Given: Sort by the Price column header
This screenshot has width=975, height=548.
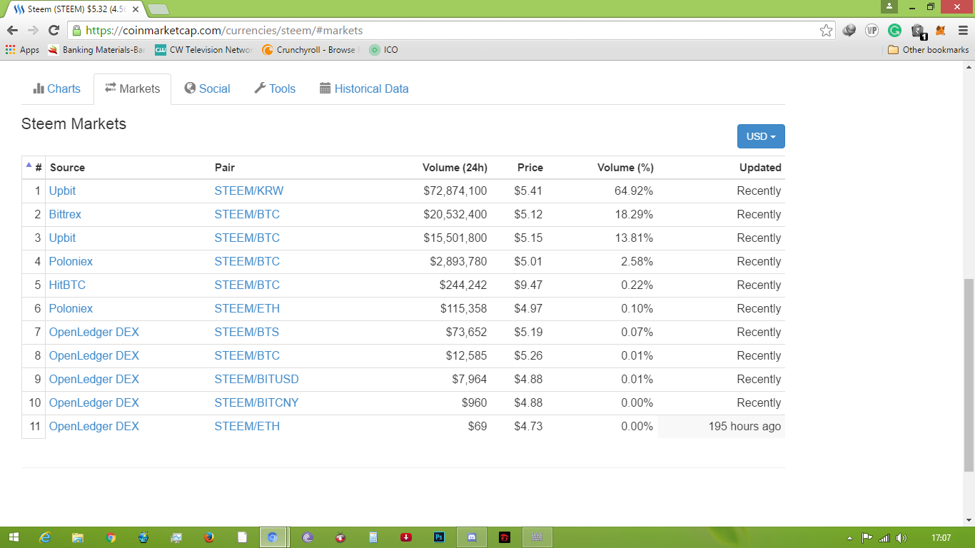Looking at the screenshot, I should point(530,168).
